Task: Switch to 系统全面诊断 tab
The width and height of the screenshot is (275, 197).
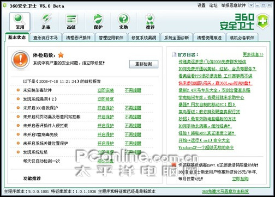Action: (x=176, y=38)
